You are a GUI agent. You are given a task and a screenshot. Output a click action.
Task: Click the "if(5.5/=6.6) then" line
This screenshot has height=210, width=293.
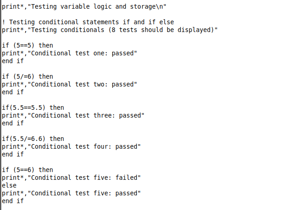pyautogui.click(x=33, y=139)
